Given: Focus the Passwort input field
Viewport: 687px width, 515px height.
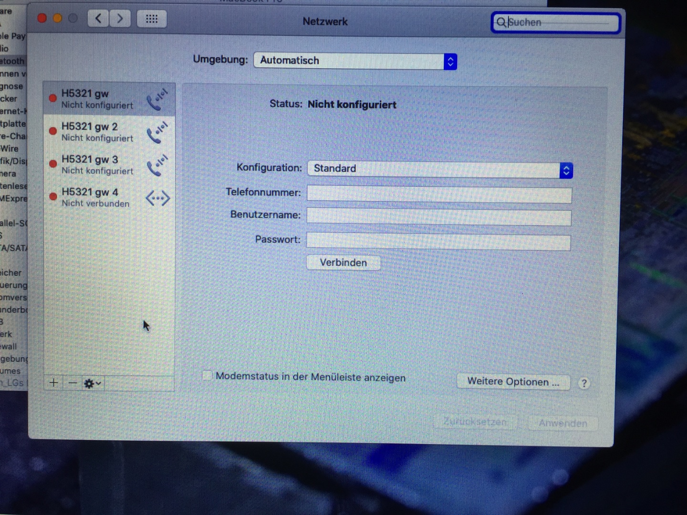Looking at the screenshot, I should [x=438, y=242].
